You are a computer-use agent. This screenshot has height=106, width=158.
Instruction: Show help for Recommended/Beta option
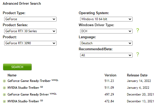(138, 54)
